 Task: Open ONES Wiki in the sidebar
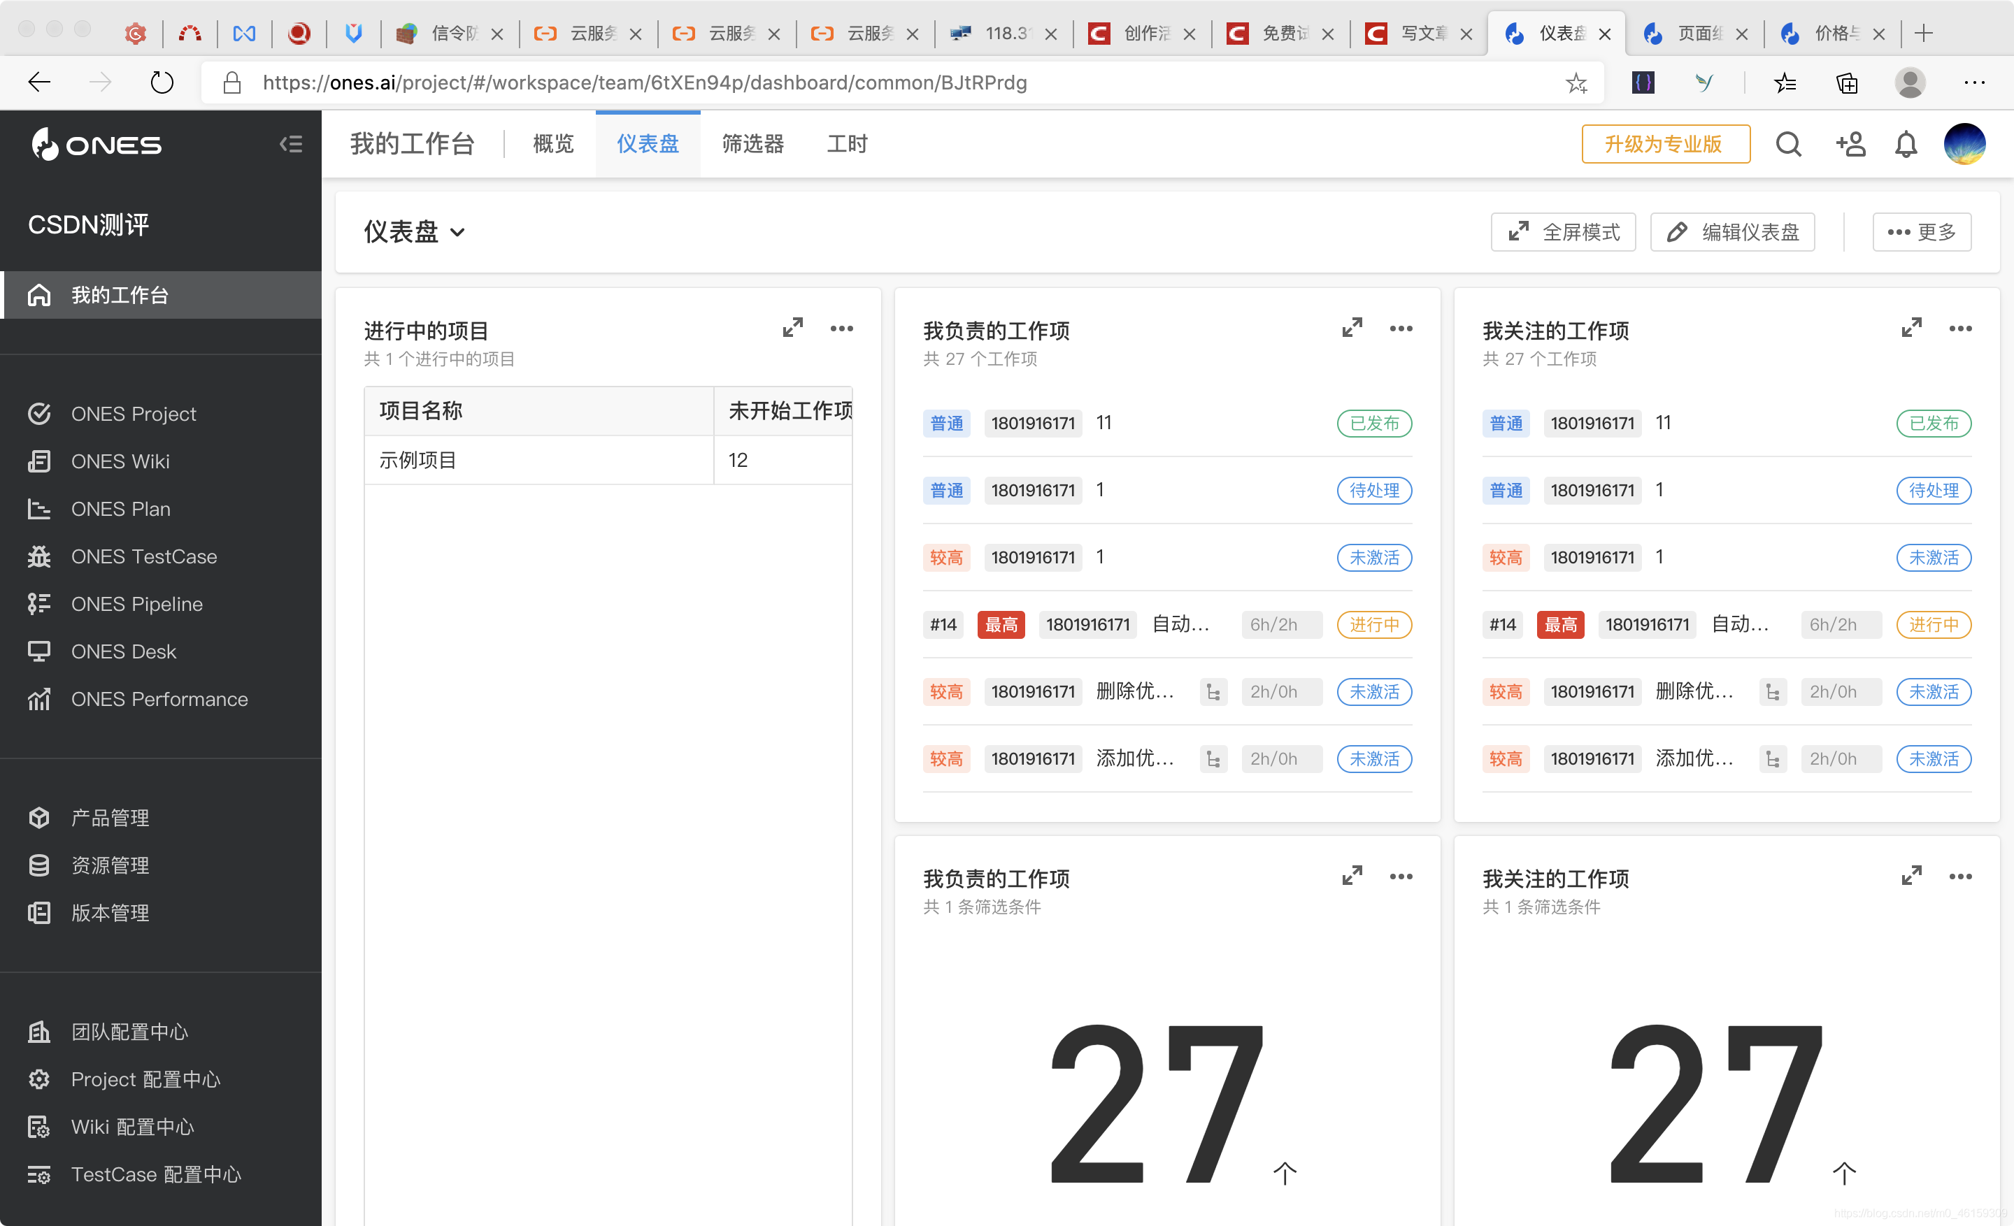coord(120,461)
